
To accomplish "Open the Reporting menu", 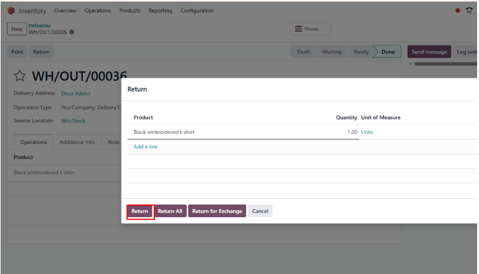I will point(160,11).
